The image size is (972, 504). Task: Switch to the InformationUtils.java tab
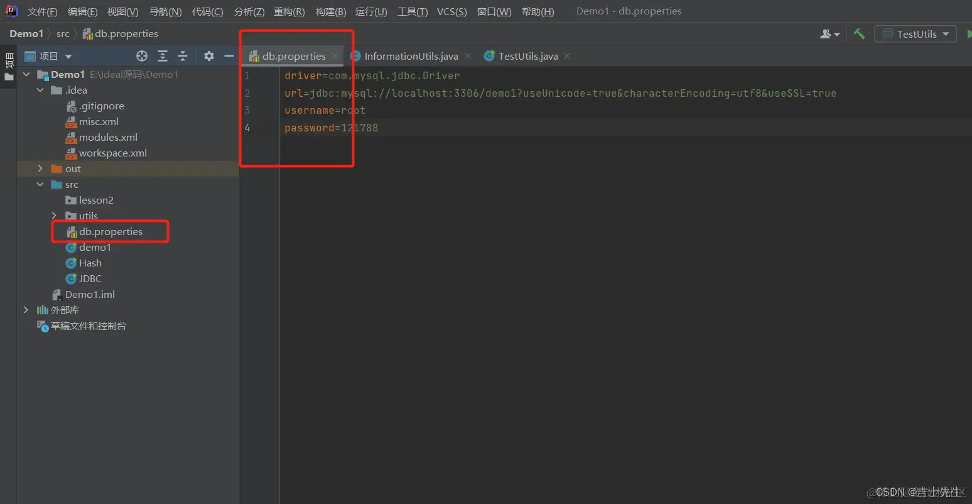(411, 56)
